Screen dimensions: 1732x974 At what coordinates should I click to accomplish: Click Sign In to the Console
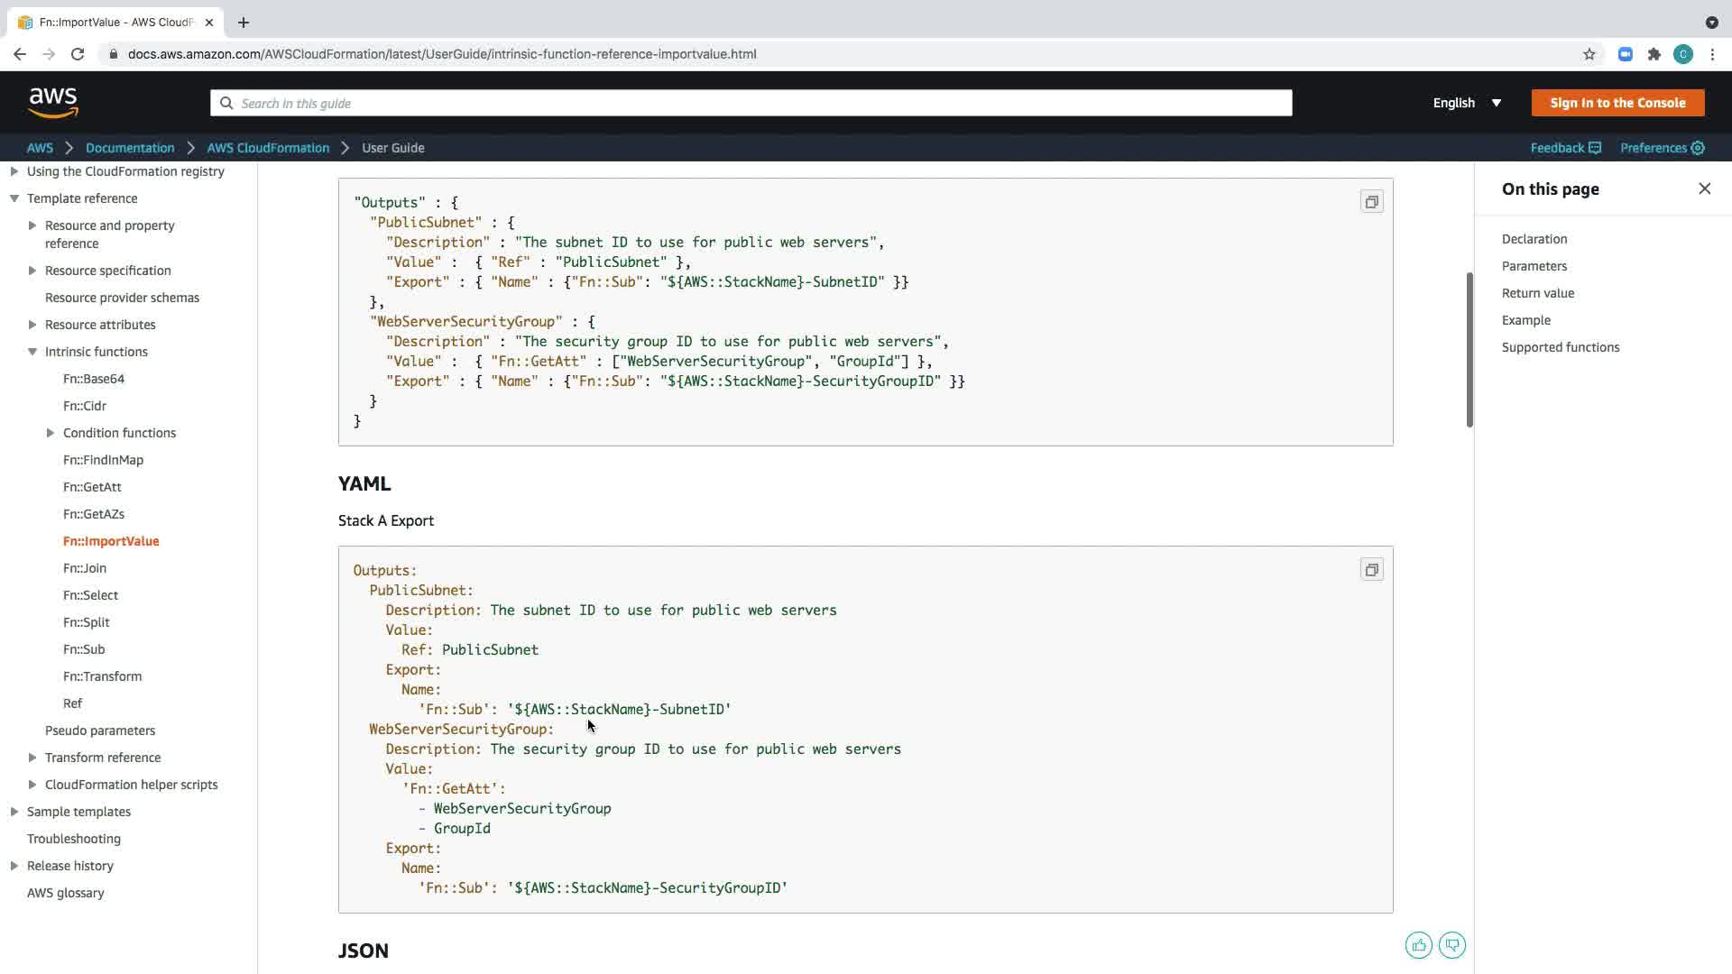click(1617, 103)
